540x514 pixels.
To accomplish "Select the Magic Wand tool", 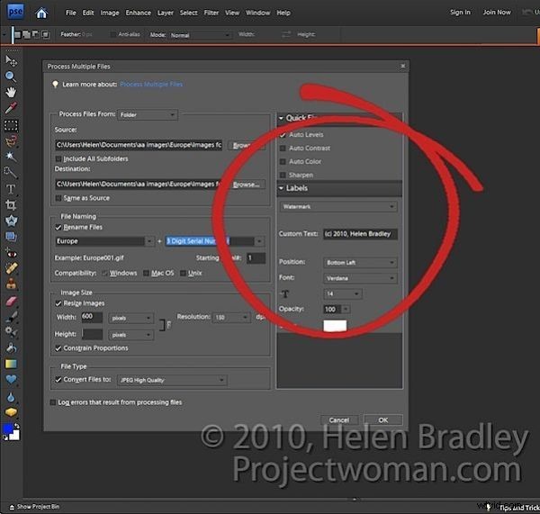I will tap(11, 157).
